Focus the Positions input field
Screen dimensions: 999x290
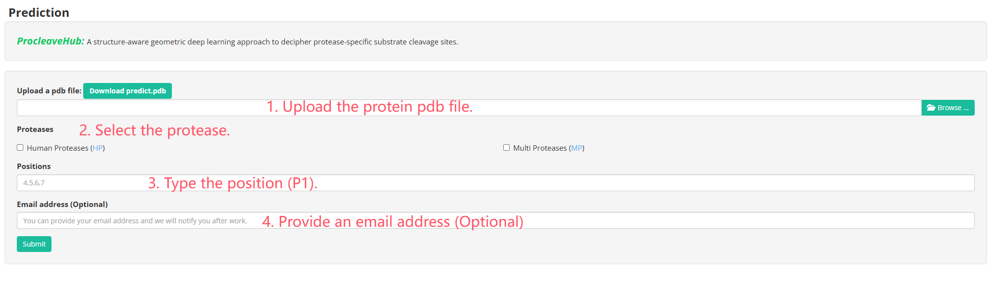click(495, 183)
